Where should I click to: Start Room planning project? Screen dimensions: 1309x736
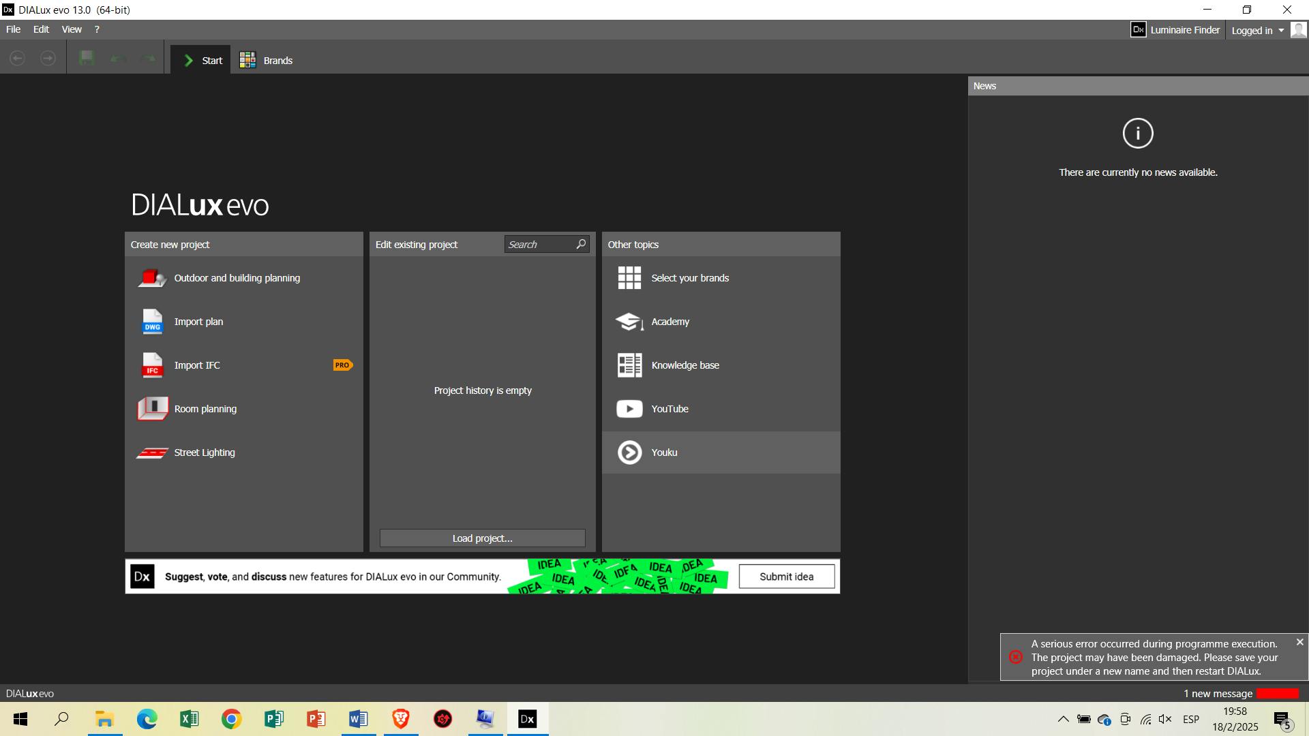[x=205, y=409]
